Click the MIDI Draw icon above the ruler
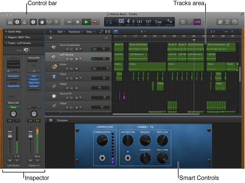The width and height of the screenshot is (245, 183). coord(101,32)
